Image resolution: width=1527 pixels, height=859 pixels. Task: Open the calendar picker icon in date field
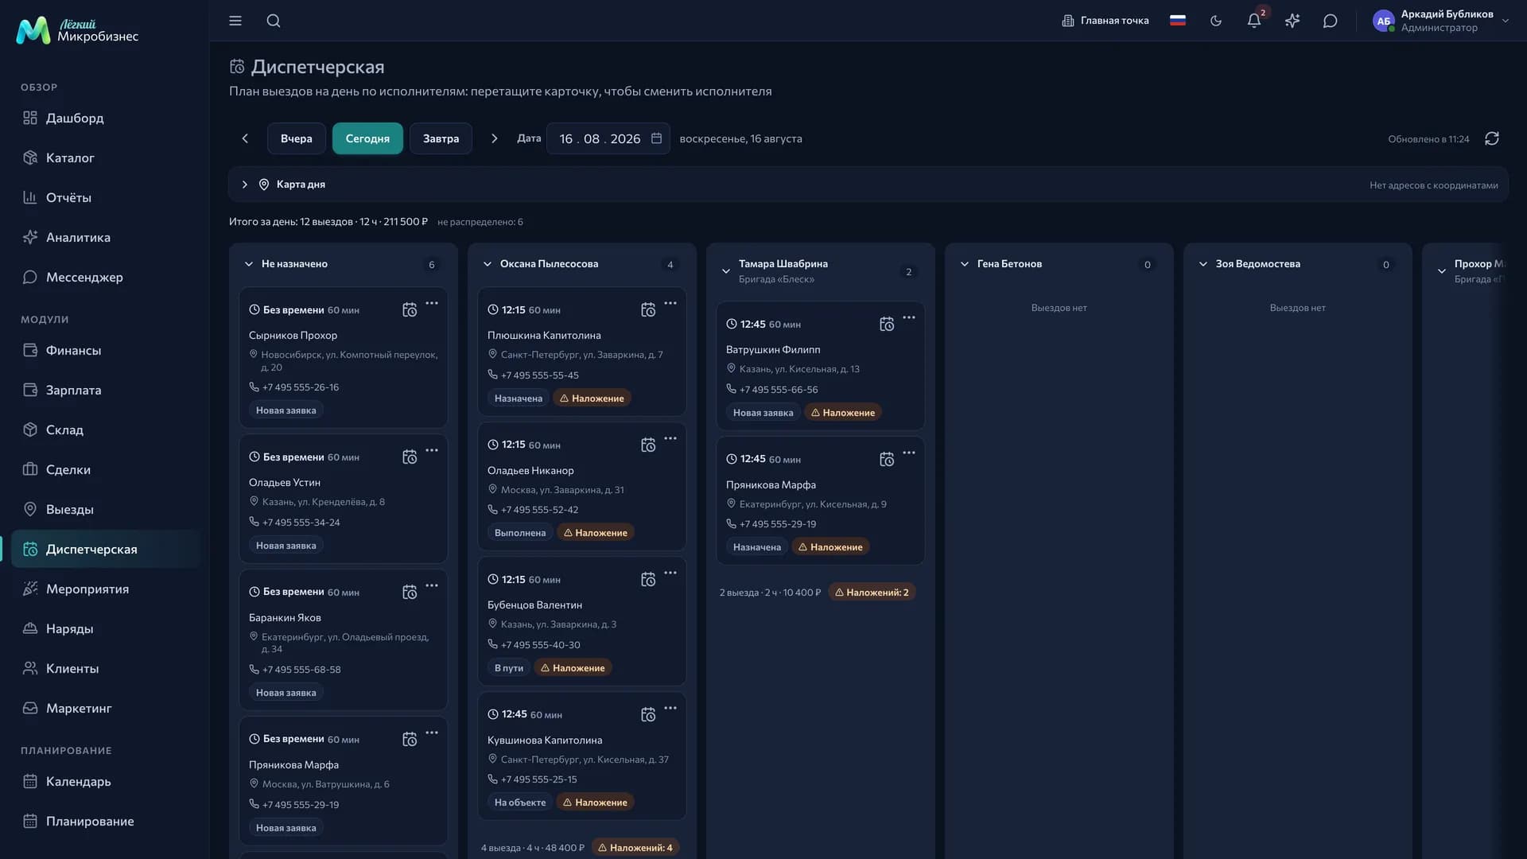click(x=657, y=138)
